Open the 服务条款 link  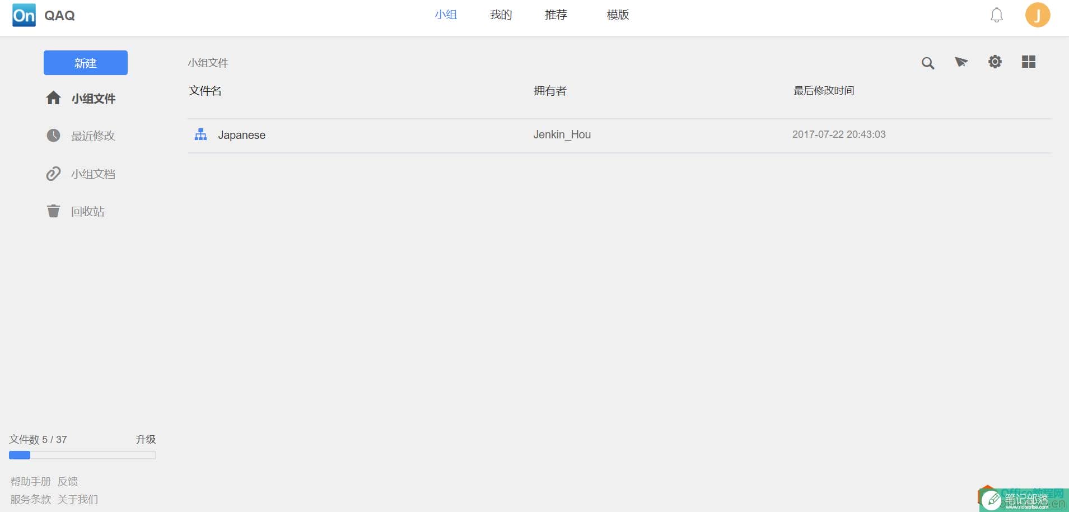click(31, 499)
